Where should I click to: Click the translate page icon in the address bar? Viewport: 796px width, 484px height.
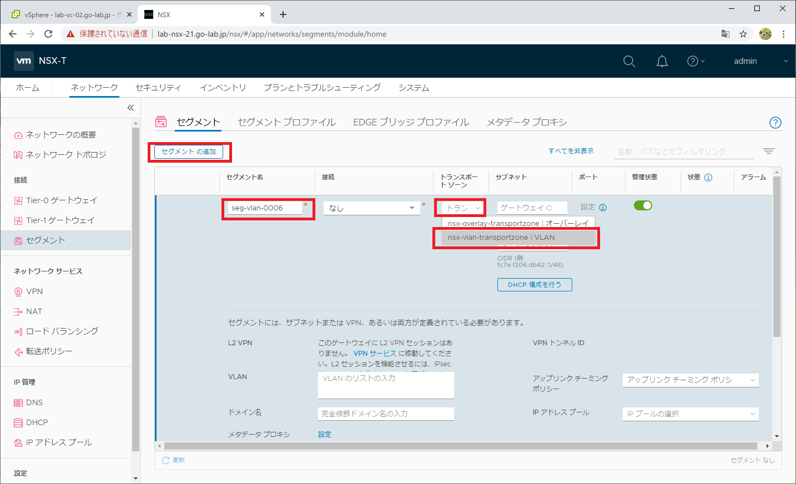tap(726, 34)
